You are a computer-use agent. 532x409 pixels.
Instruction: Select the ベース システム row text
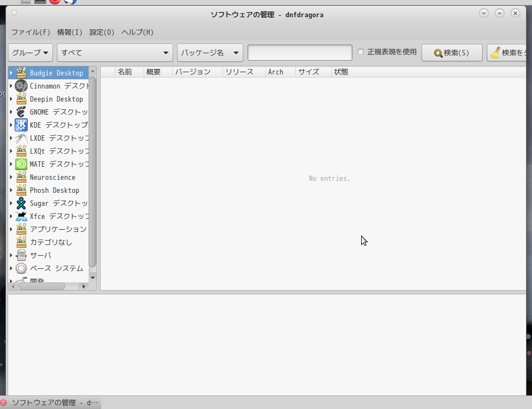point(57,268)
